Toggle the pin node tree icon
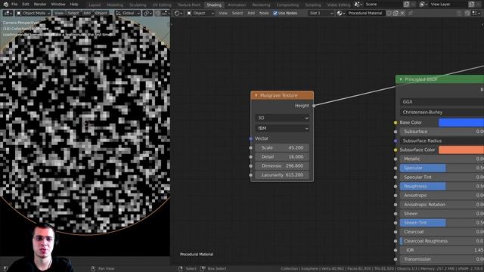 [411, 14]
